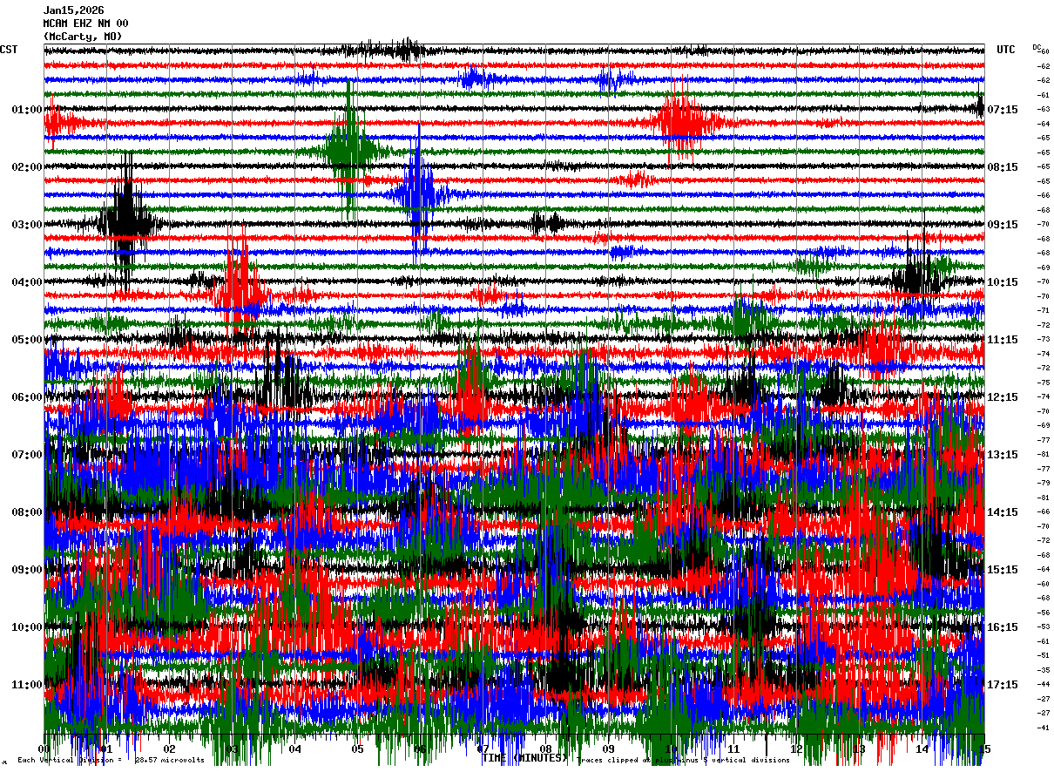Viewport: 1054px width, 772px height.
Task: Click the -73 DC offset value
Action: [x=1044, y=339]
